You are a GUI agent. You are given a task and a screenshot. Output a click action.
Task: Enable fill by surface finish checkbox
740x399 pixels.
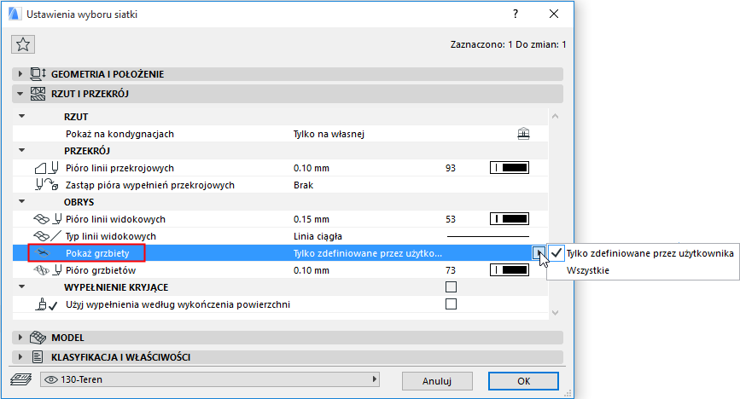[x=451, y=304]
